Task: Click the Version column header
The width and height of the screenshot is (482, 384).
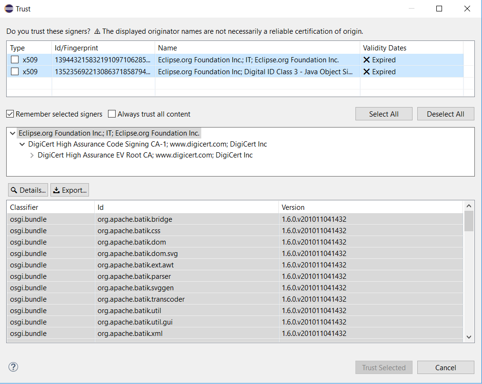Action: click(371, 207)
